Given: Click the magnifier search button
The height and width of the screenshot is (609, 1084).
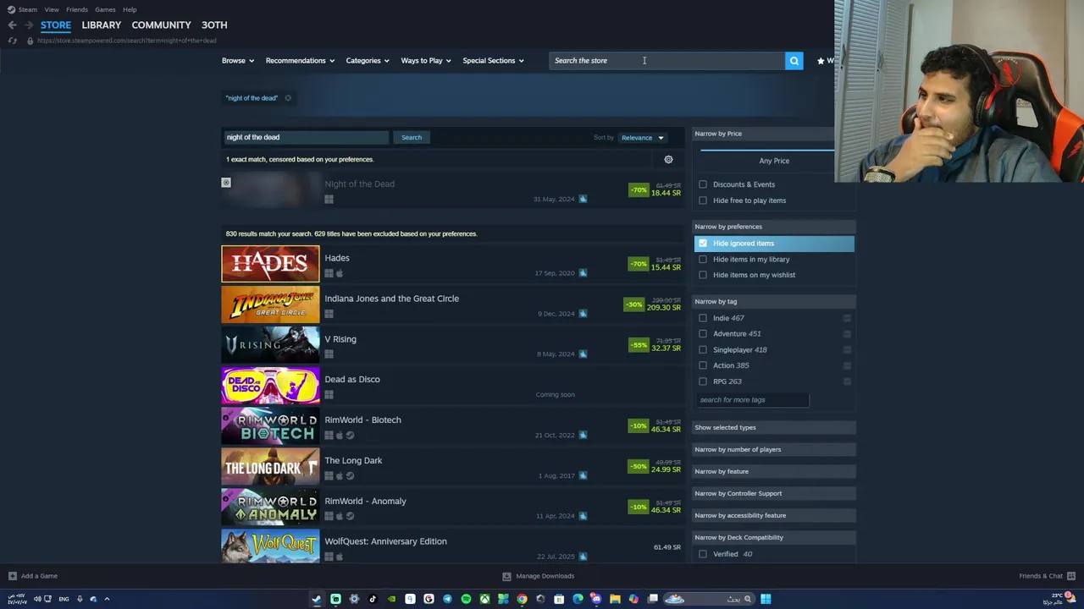Looking at the screenshot, I should coord(794,60).
